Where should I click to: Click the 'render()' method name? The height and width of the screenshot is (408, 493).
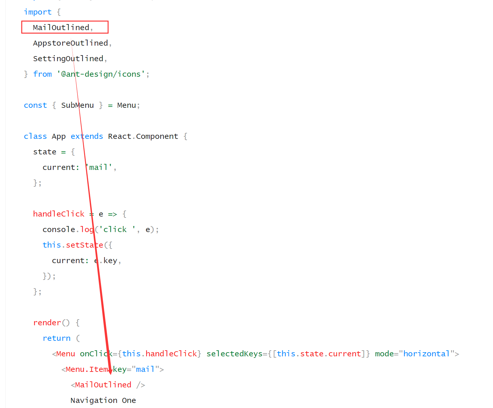(51, 323)
